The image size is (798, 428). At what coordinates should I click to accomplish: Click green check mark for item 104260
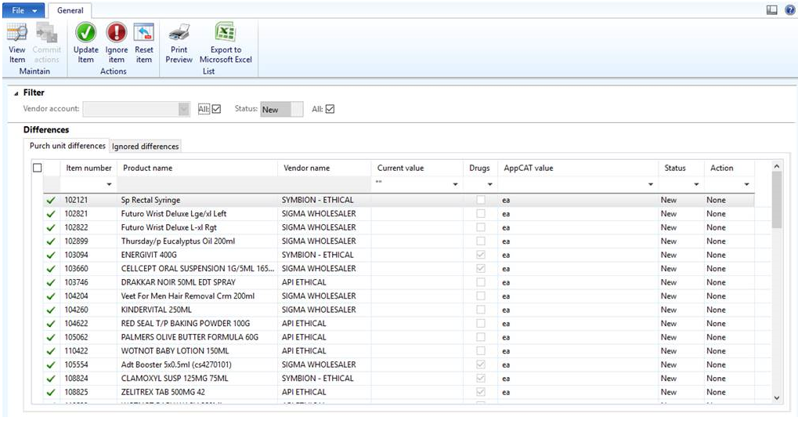tap(51, 310)
